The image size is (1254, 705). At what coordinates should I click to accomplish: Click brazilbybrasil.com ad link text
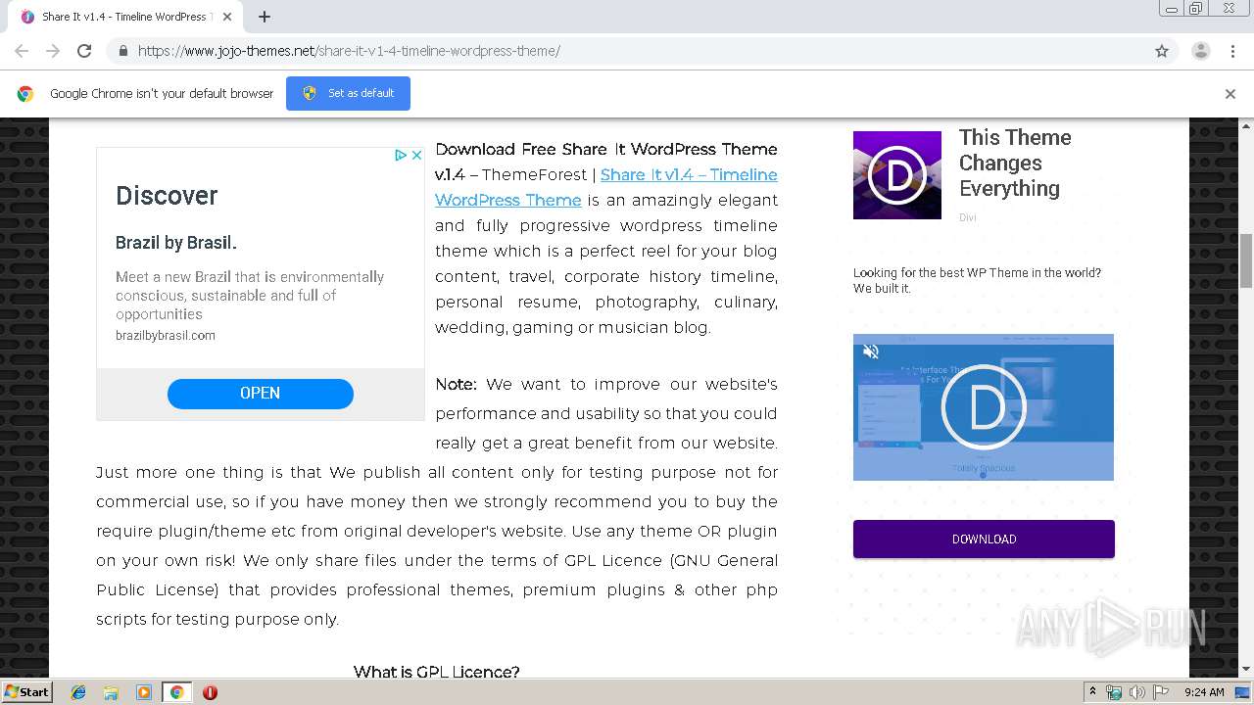click(166, 335)
